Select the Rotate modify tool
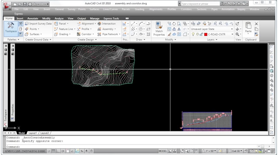The image size is (278, 155). (x=174, y=24)
